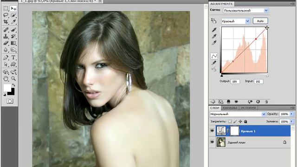Select the Rectangular Marquee tool
Screen dimensions: 297x167
click(x=6, y=8)
